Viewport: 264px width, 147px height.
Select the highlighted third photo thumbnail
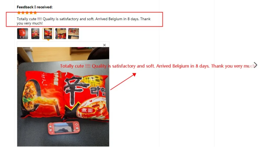pos(48,34)
